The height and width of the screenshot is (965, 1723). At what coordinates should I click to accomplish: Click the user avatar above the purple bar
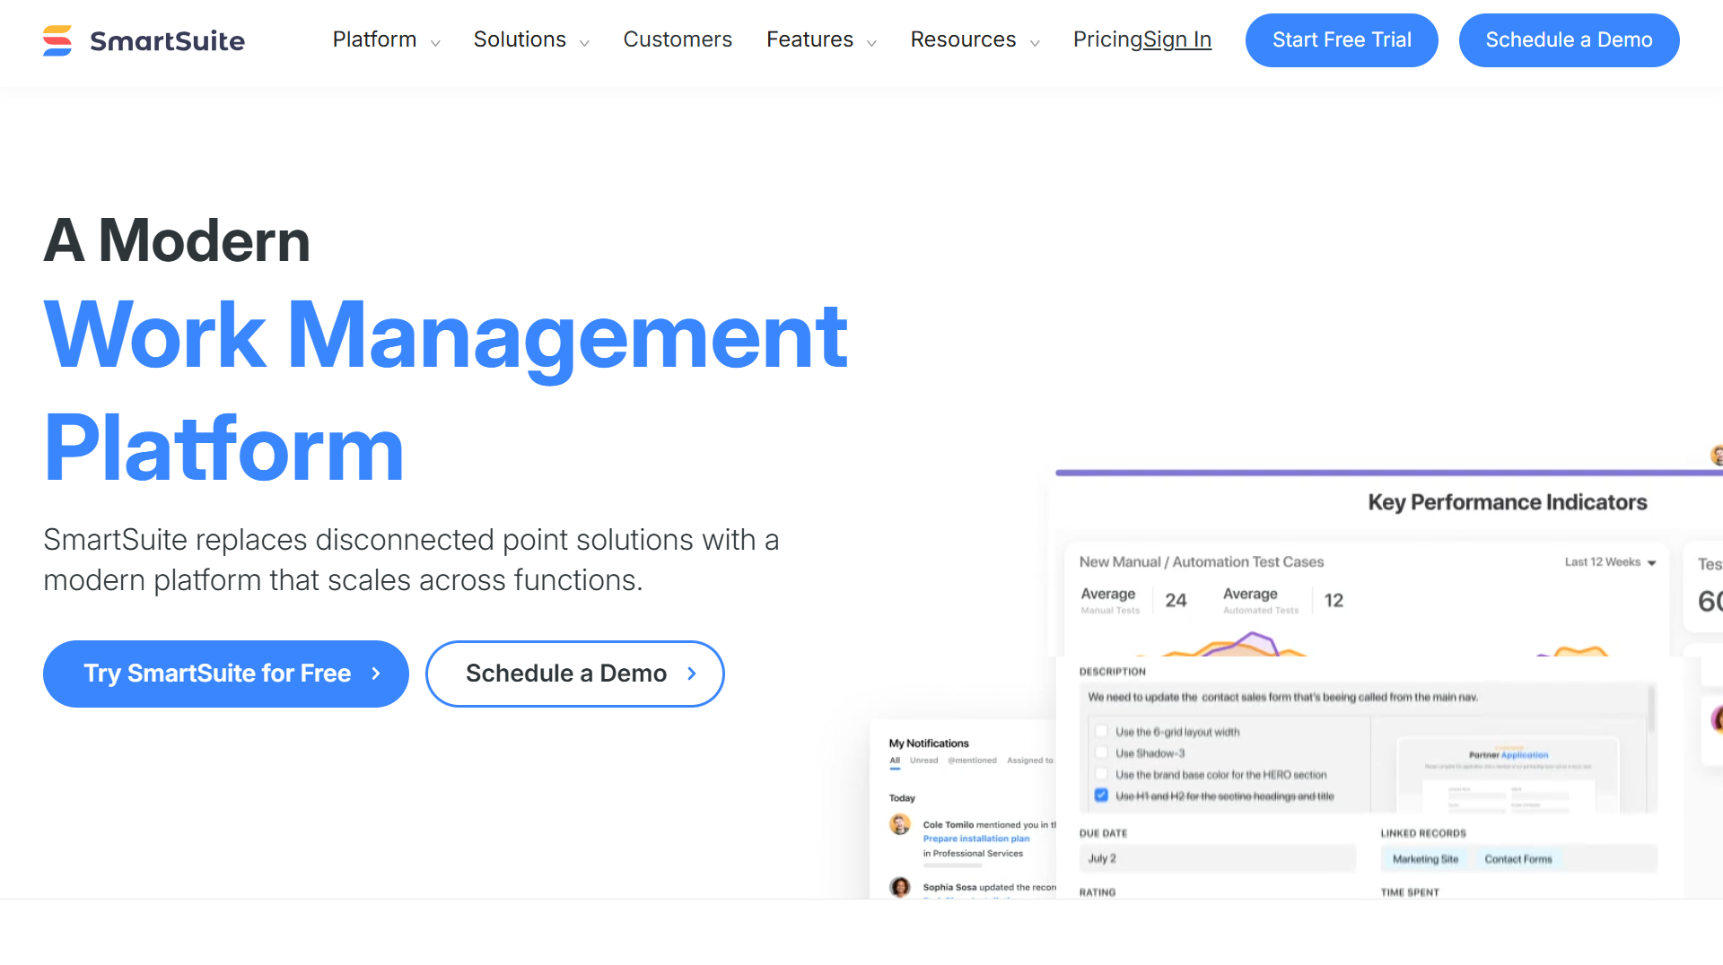pos(1717,454)
